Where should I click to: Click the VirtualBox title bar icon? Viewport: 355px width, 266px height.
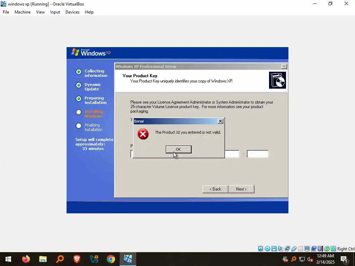coord(3,4)
